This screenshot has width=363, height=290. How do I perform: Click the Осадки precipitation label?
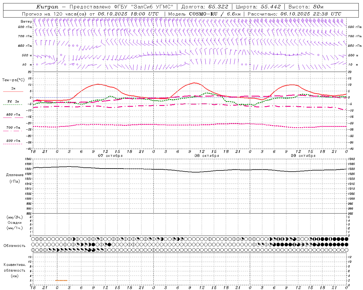pos(15,223)
